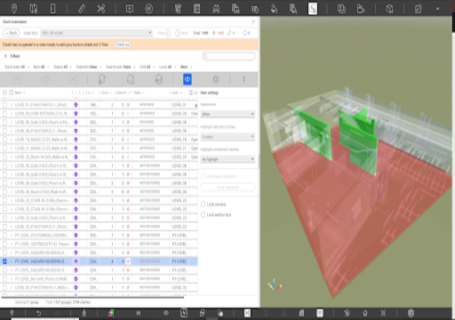Activate the scissors section tool
The width and height of the screenshot is (455, 320).
[x=101, y=9]
